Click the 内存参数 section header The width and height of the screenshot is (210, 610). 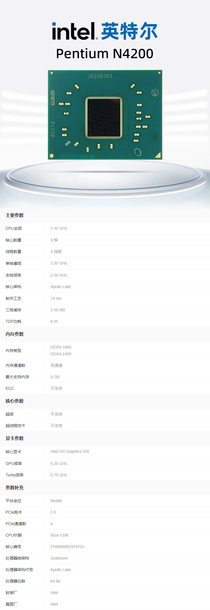point(15,334)
